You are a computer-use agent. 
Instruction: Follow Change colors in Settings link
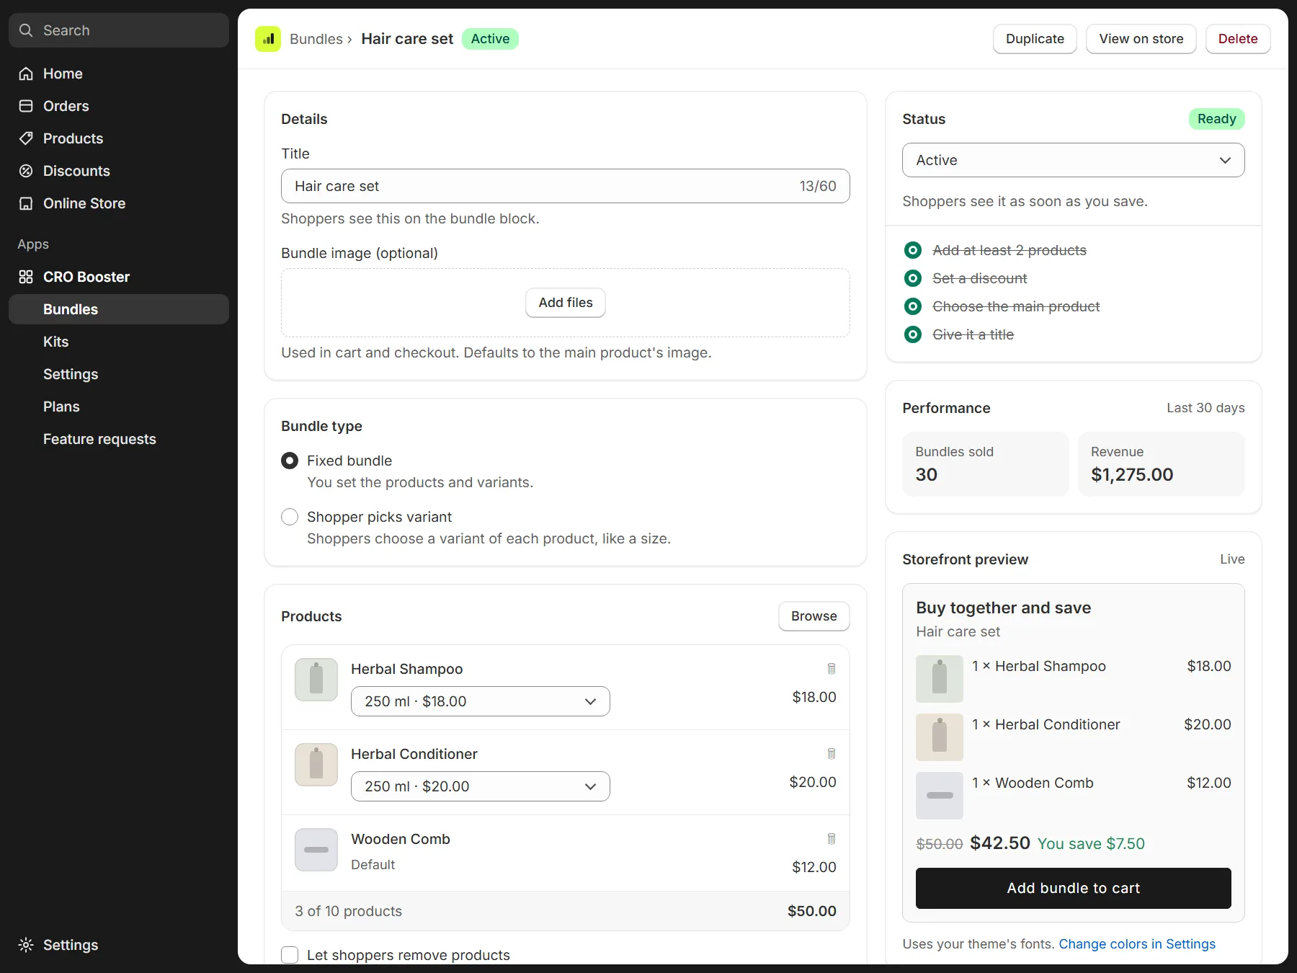pos(1137,944)
